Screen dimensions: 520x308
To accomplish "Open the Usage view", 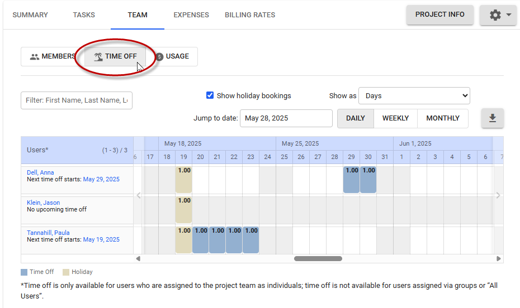I will pos(172,56).
